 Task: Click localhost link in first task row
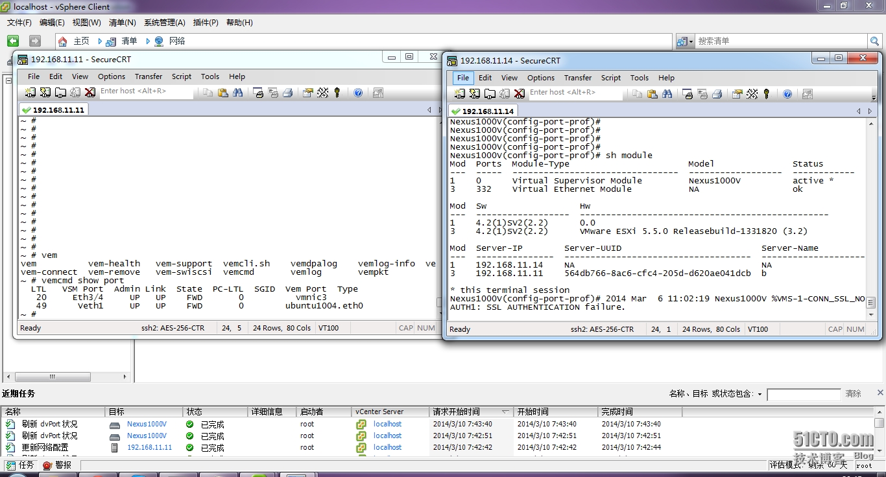[x=387, y=425]
